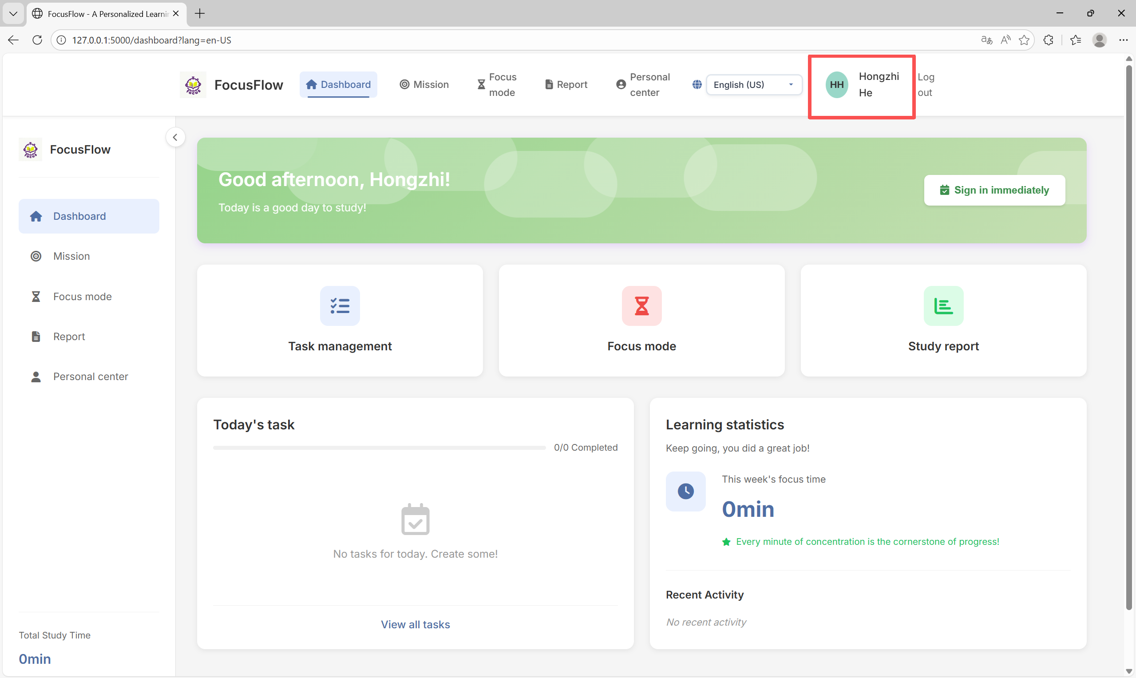Screen dimensions: 1136x678
Task: Open the English (US) language dropdown
Action: (754, 84)
